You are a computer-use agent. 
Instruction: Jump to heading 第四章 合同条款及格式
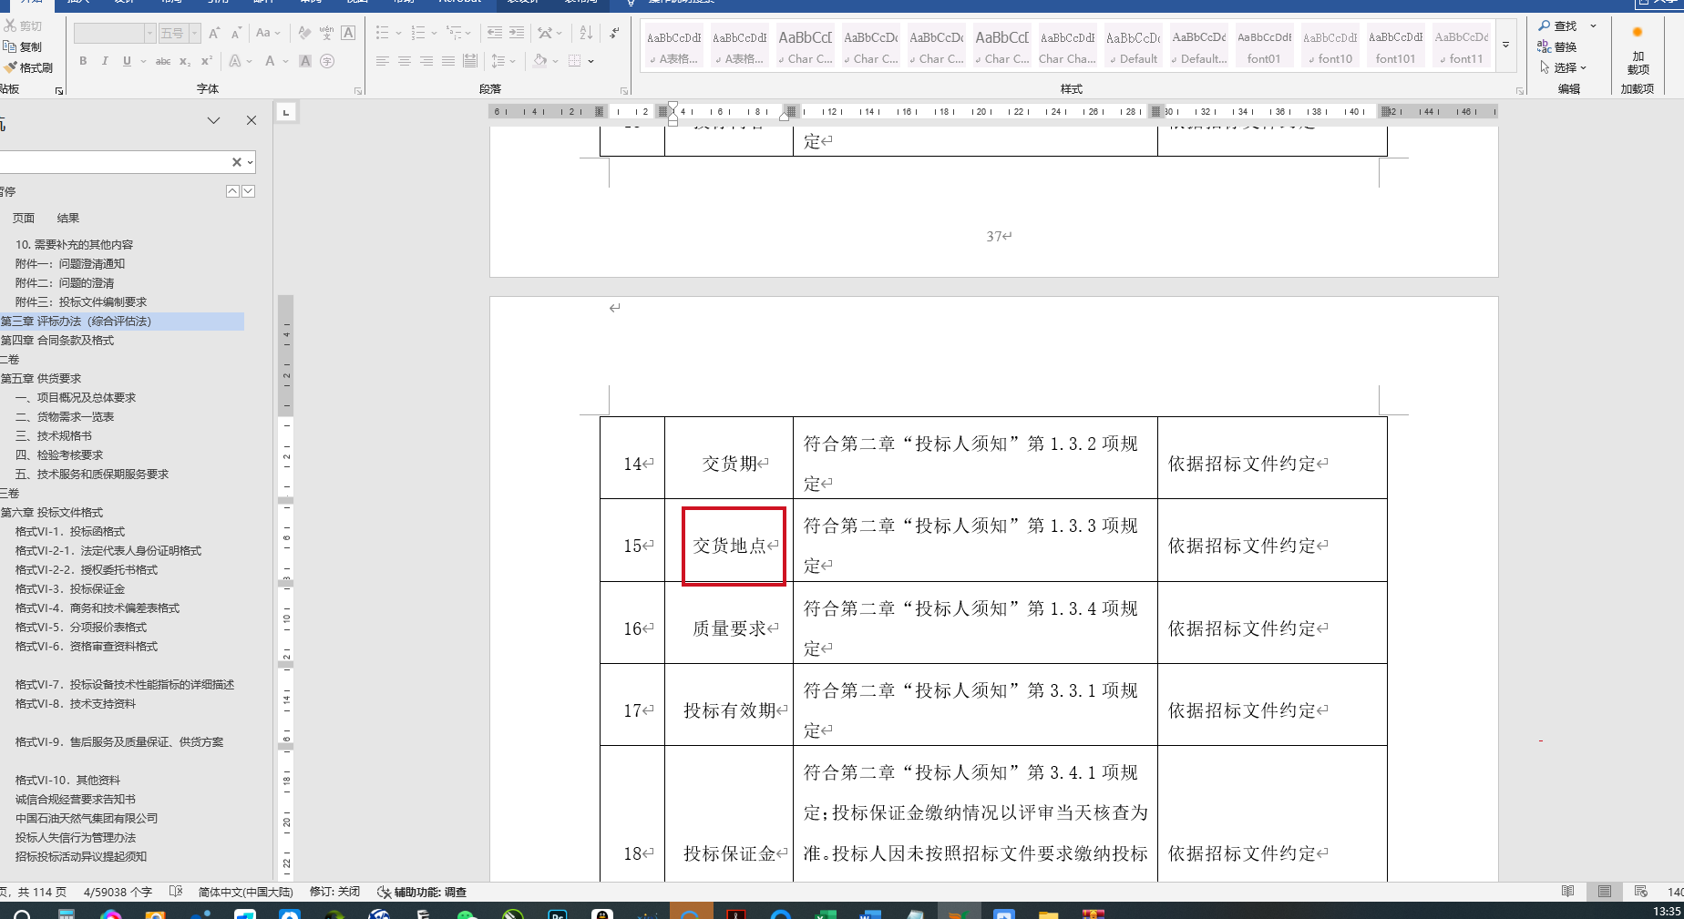click(57, 341)
